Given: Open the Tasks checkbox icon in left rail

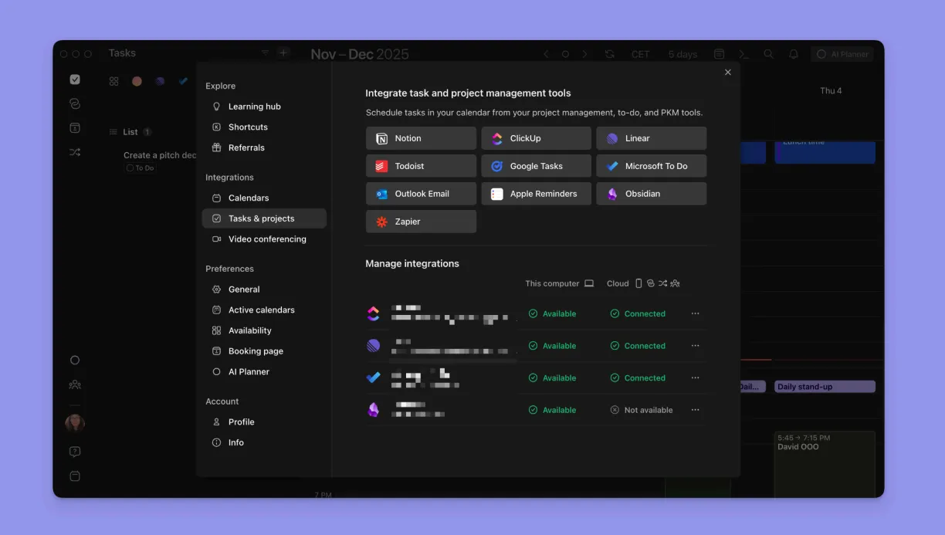Looking at the screenshot, I should 75,80.
